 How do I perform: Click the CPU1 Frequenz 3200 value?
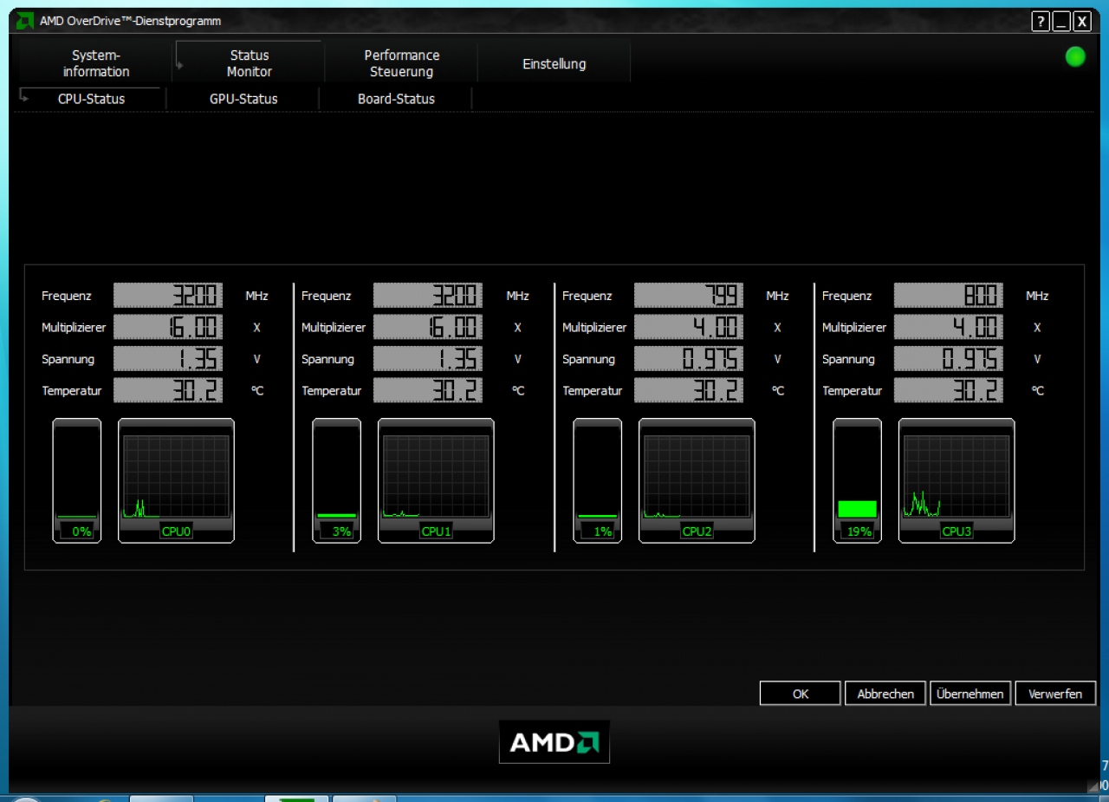coord(428,296)
